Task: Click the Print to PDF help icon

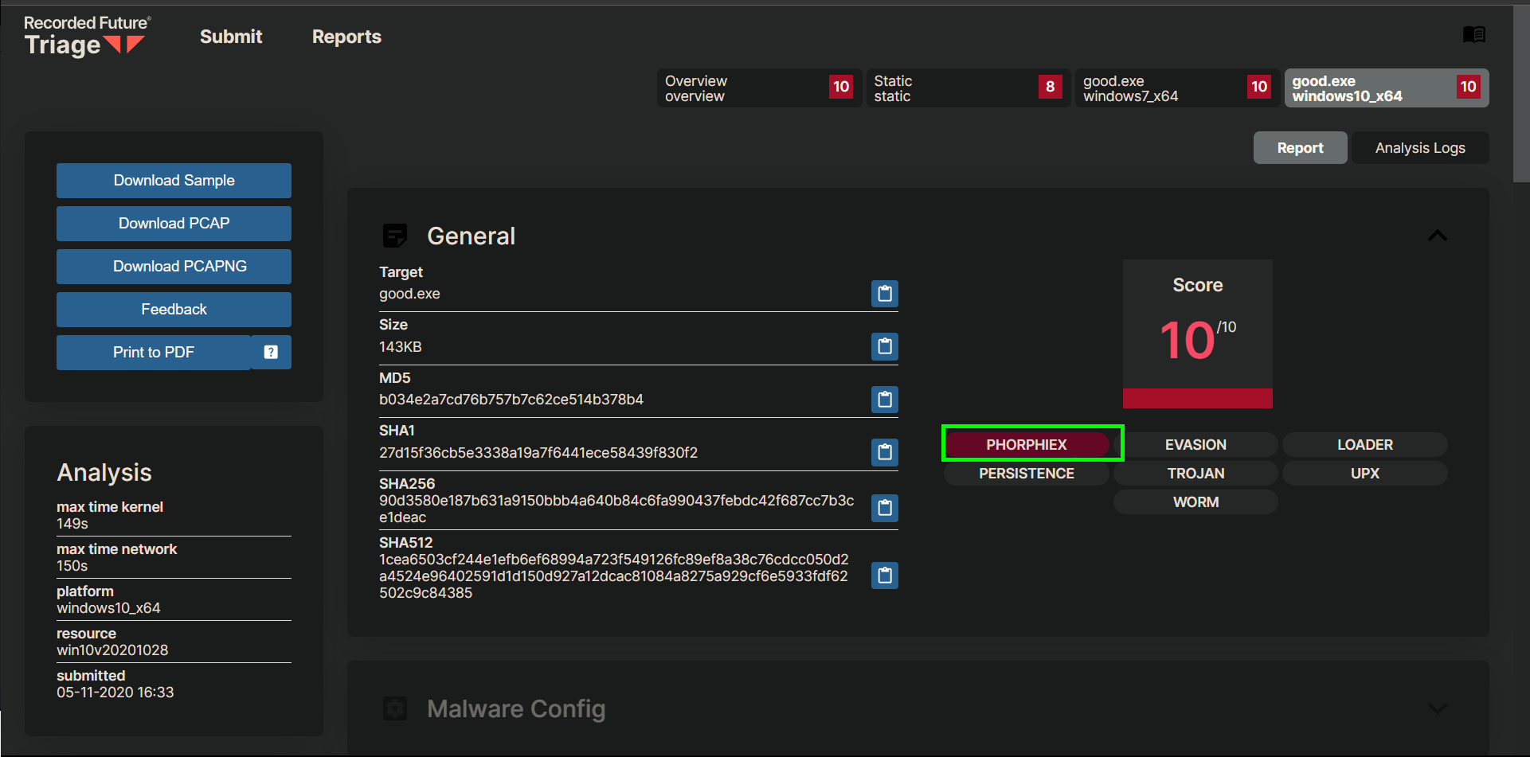Action: pyautogui.click(x=271, y=352)
